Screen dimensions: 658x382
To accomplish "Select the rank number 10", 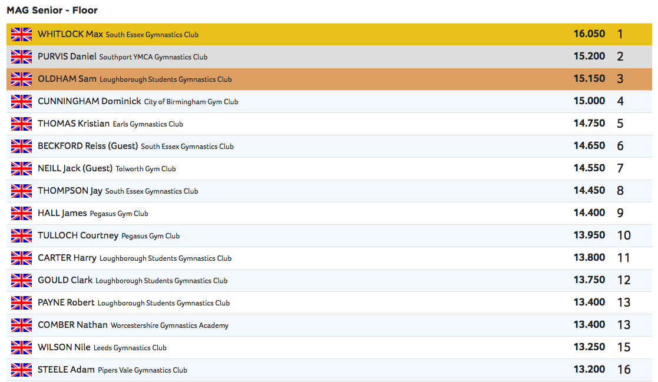I will pos(624,235).
